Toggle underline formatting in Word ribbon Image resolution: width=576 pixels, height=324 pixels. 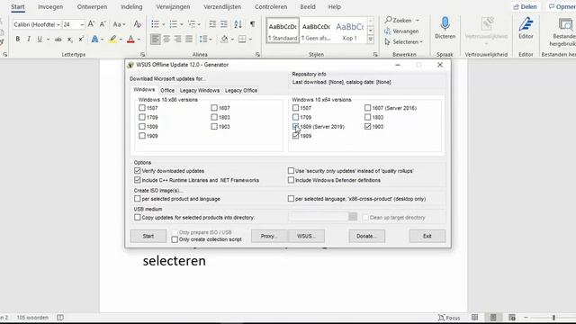[x=40, y=39]
